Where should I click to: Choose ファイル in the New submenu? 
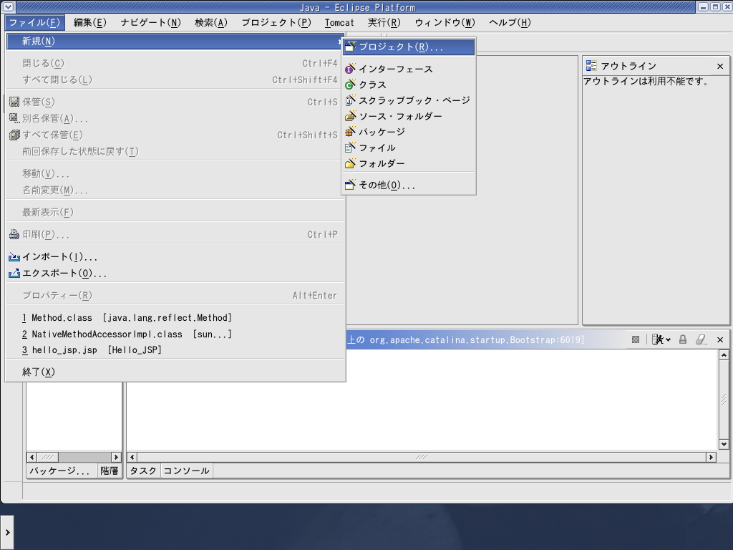coord(409,148)
